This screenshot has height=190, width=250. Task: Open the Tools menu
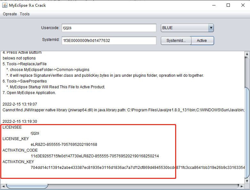click(x=25, y=14)
